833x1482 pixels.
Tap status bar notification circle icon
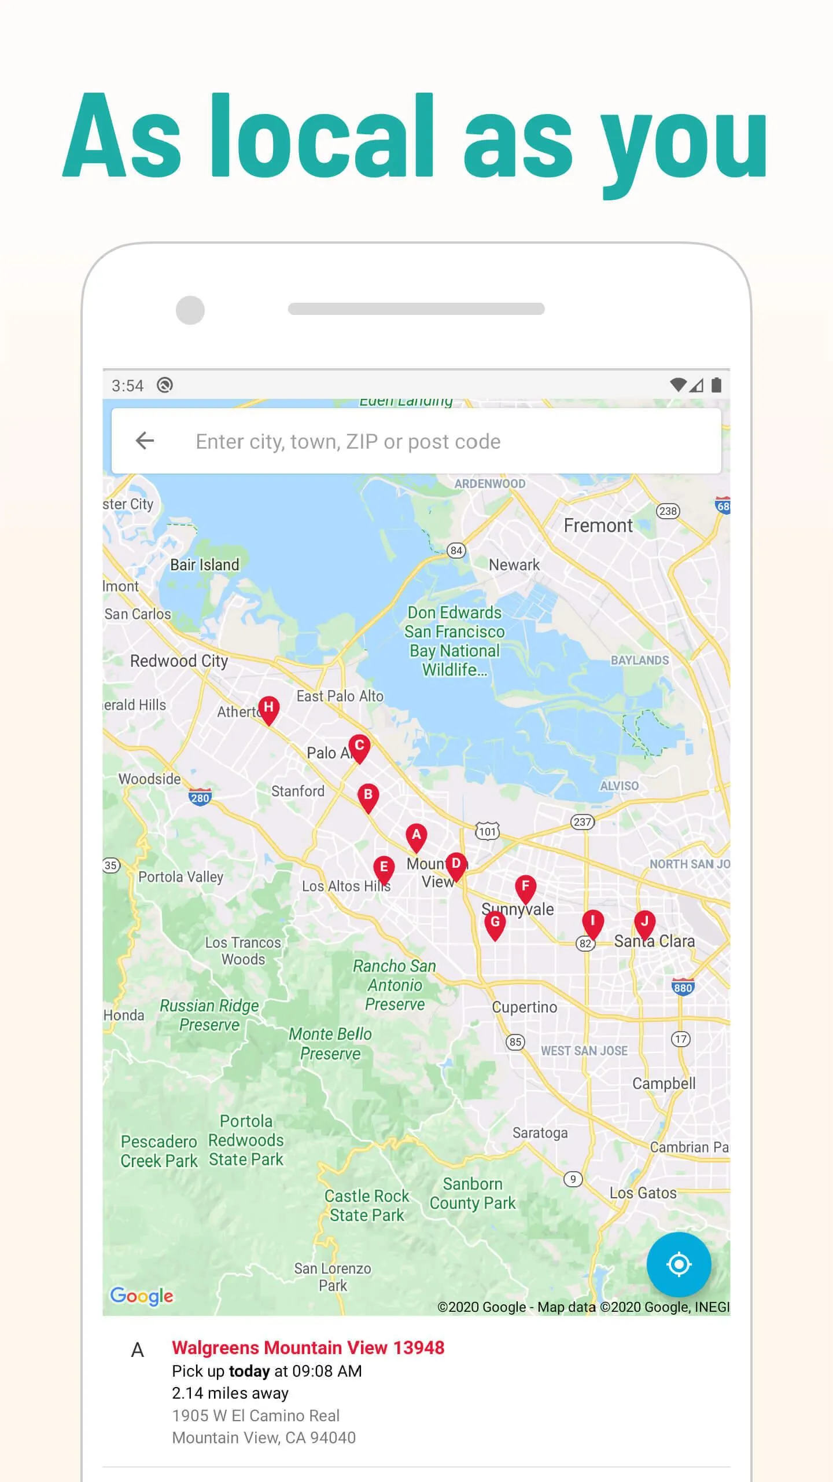[x=165, y=385]
